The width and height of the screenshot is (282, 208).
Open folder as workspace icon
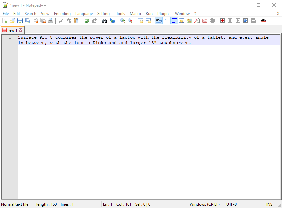pyautogui.click(x=205, y=21)
